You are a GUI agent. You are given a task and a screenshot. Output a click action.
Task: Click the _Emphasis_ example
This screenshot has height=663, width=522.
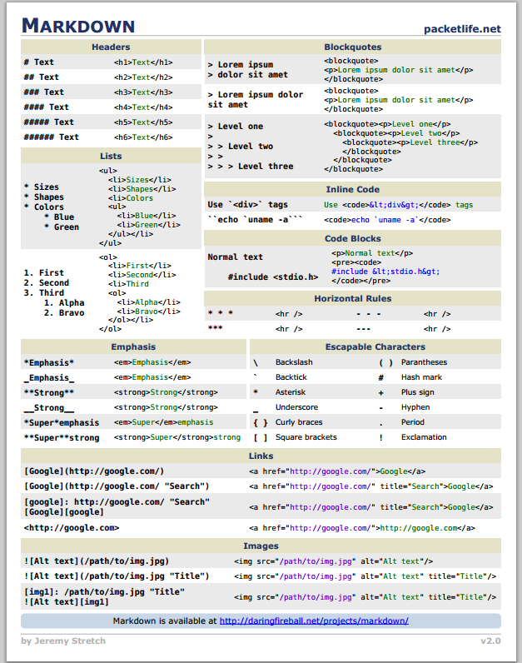point(49,377)
